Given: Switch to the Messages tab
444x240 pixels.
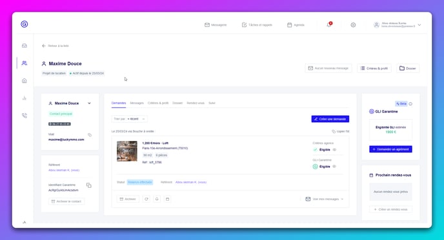Looking at the screenshot, I should (137, 103).
